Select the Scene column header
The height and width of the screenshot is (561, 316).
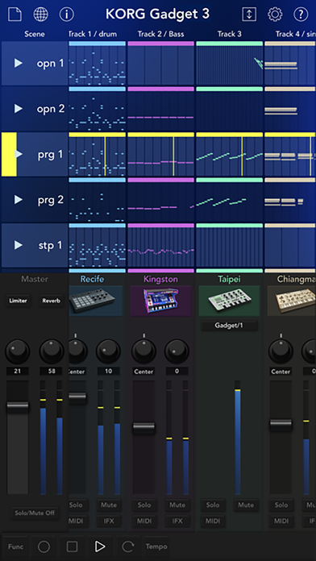point(35,34)
